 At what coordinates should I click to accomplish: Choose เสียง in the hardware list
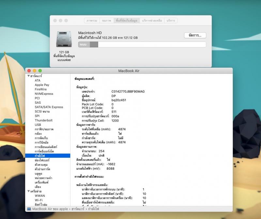(38, 187)
